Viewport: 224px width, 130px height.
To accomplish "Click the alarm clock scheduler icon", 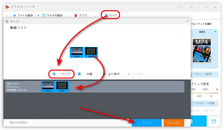I will point(214,121).
